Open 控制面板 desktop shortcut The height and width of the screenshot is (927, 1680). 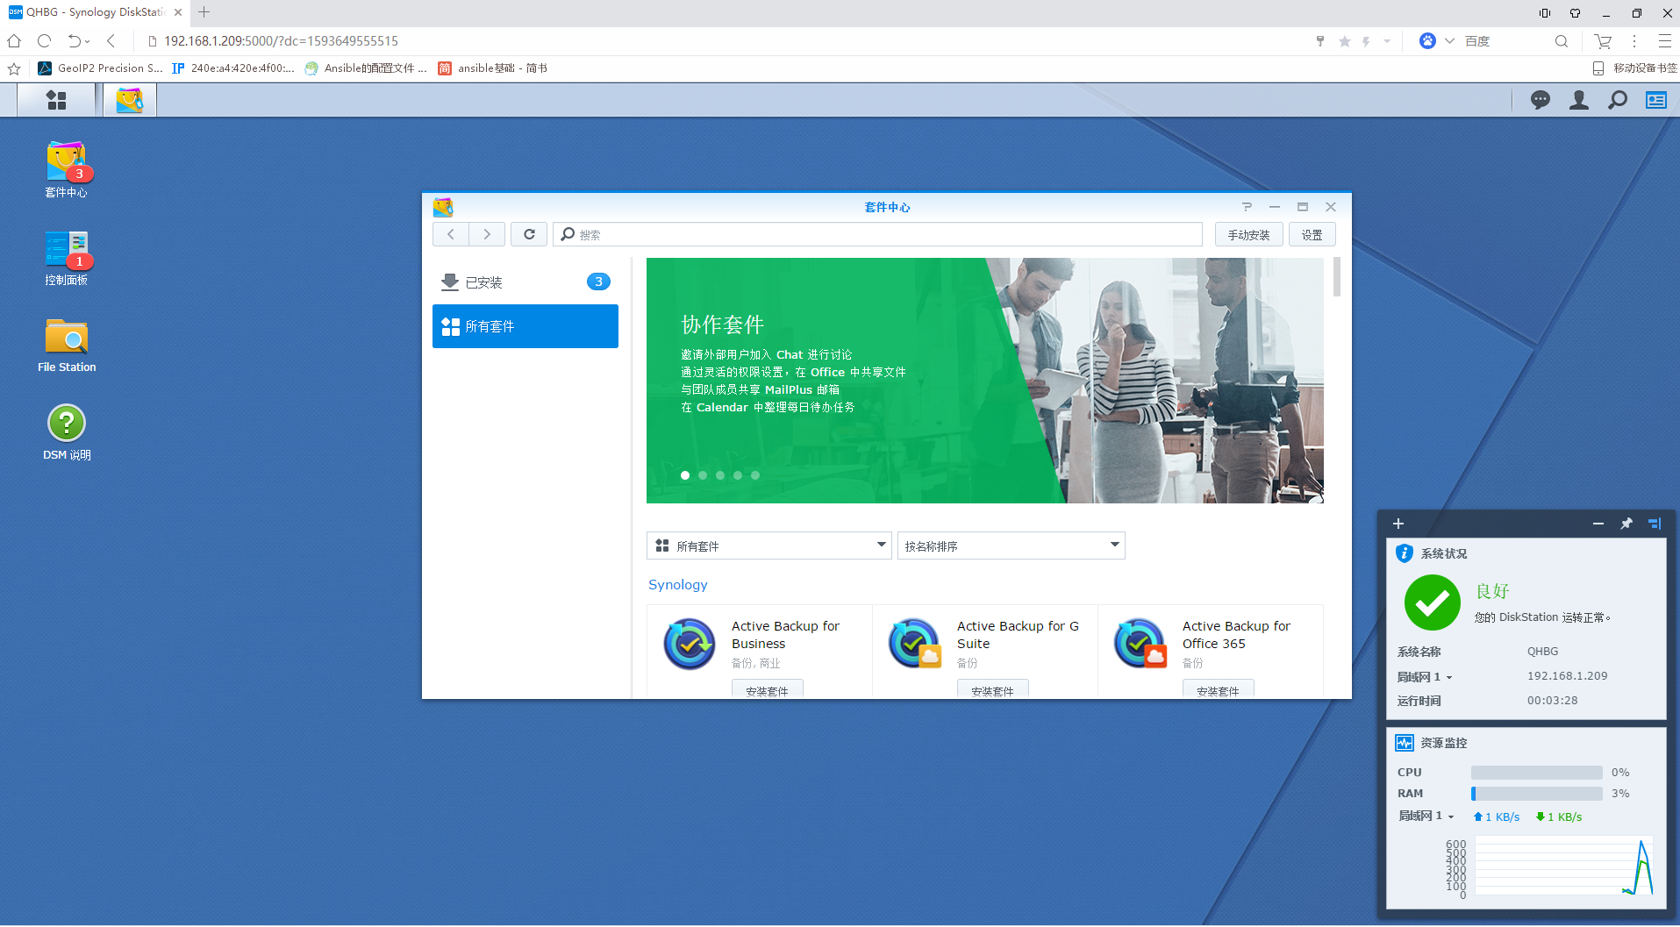coord(67,257)
